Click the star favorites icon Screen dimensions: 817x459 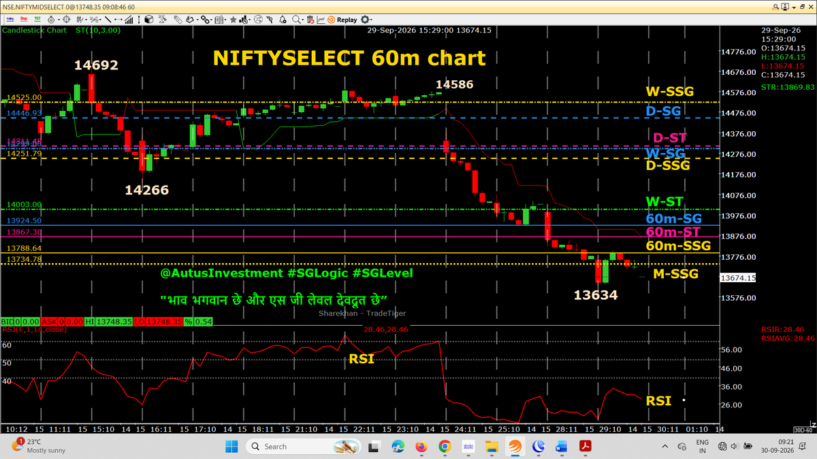[233, 20]
